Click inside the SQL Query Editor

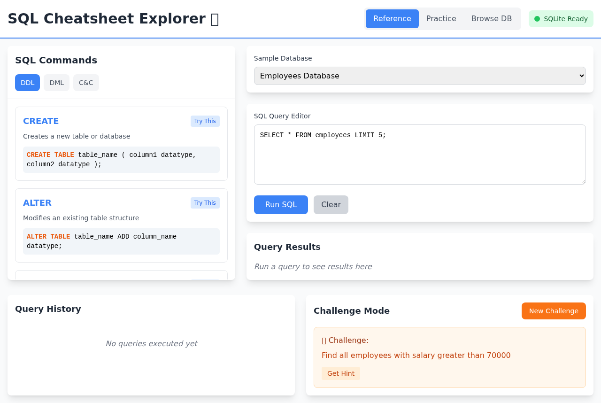[x=419, y=154]
